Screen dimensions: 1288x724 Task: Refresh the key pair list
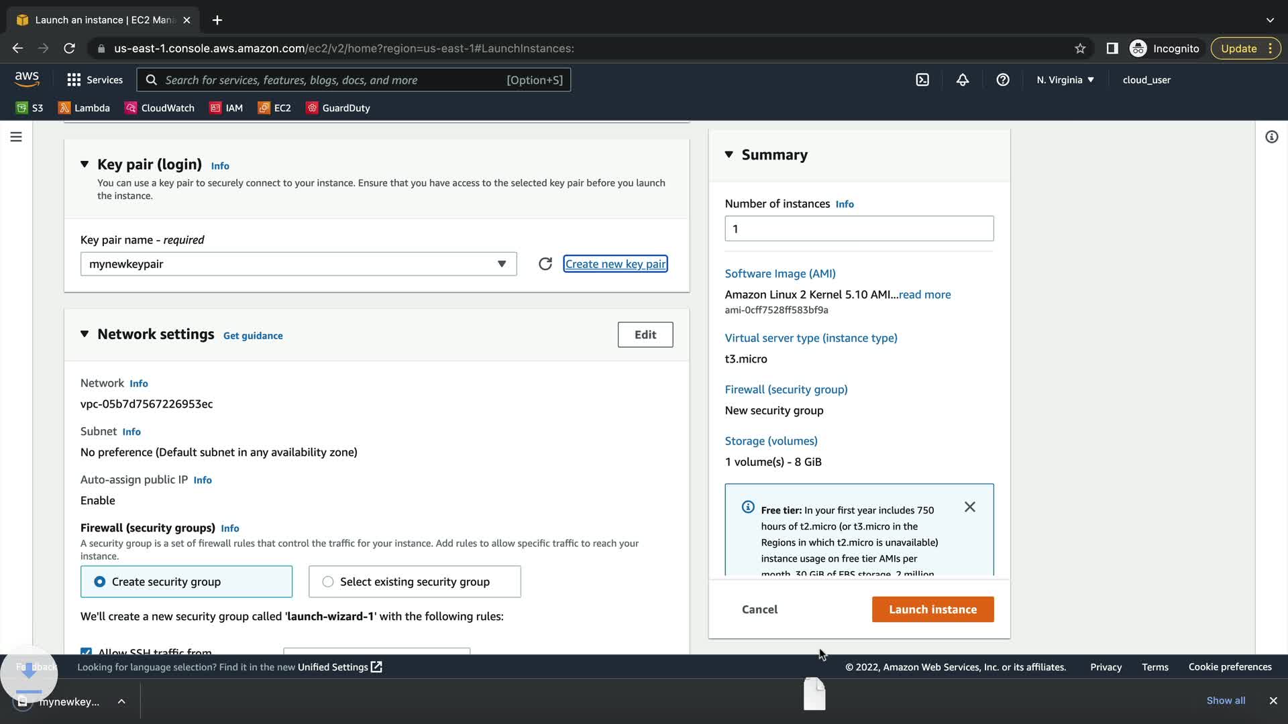pyautogui.click(x=545, y=264)
